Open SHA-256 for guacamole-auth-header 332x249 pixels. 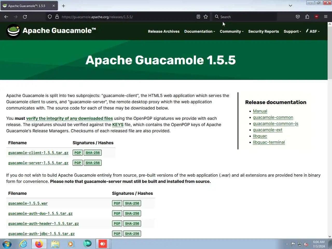click(132, 224)
